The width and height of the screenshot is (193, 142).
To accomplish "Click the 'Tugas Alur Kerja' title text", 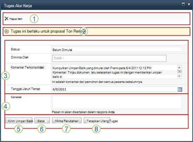I will coord(18,6).
